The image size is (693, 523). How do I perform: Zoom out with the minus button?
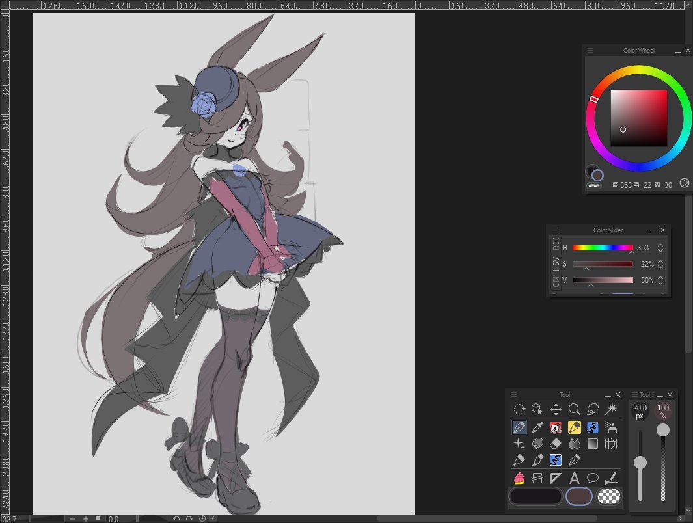coord(72,519)
